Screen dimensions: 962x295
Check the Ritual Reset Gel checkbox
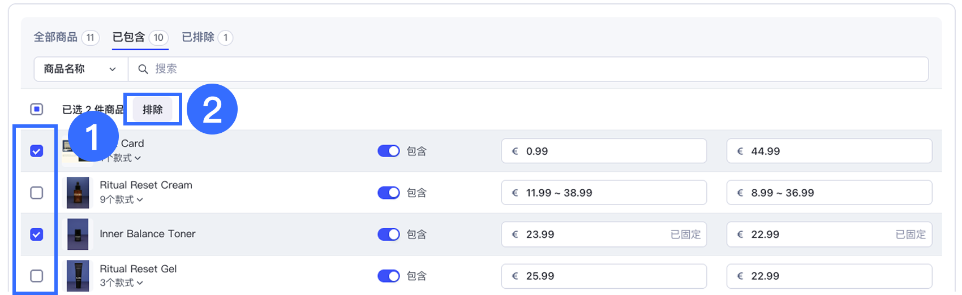[x=37, y=276]
